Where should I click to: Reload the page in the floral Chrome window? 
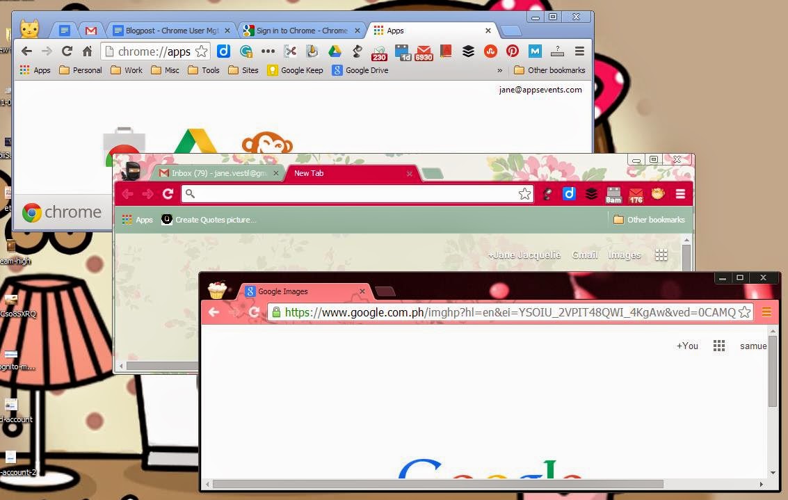click(168, 194)
